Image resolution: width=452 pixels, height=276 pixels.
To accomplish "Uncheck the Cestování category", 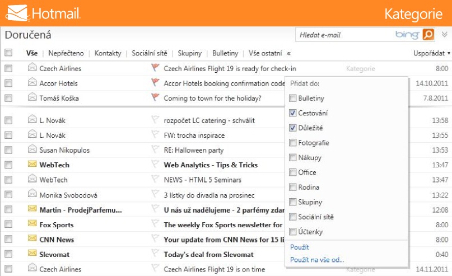I will coord(292,113).
